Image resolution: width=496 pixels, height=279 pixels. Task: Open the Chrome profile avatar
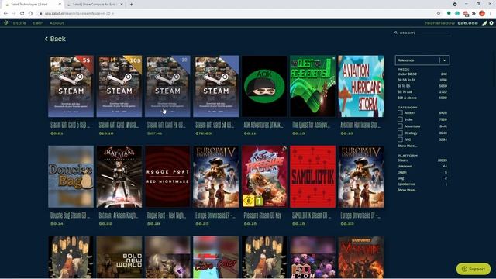pyautogui.click(x=482, y=14)
